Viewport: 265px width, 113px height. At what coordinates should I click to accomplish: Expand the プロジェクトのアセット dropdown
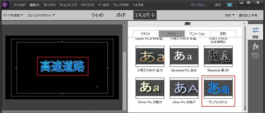pos(41,15)
